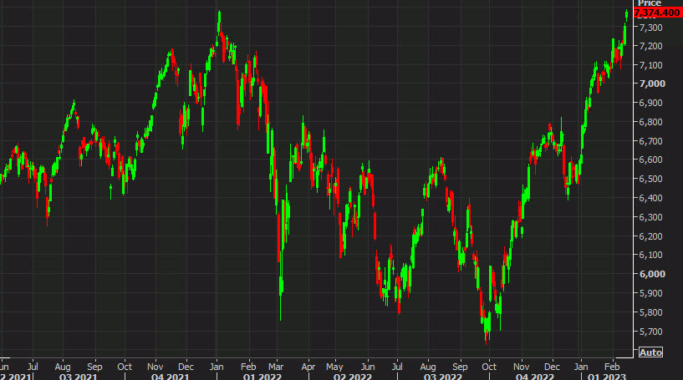Click the Jul month label in 2021

[33, 367]
